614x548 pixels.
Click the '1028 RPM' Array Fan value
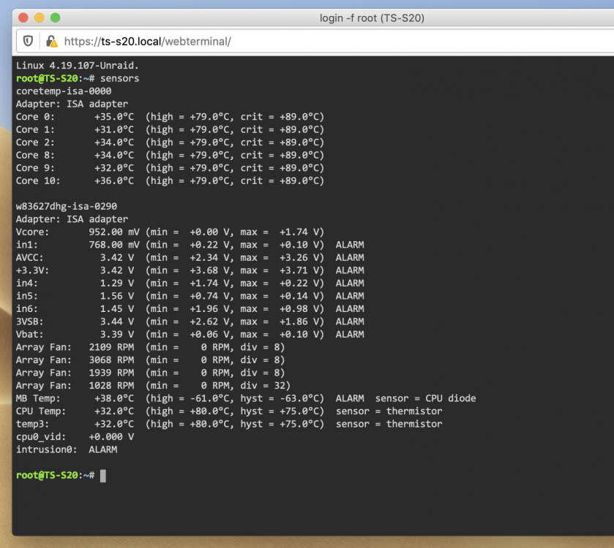pyautogui.click(x=111, y=385)
